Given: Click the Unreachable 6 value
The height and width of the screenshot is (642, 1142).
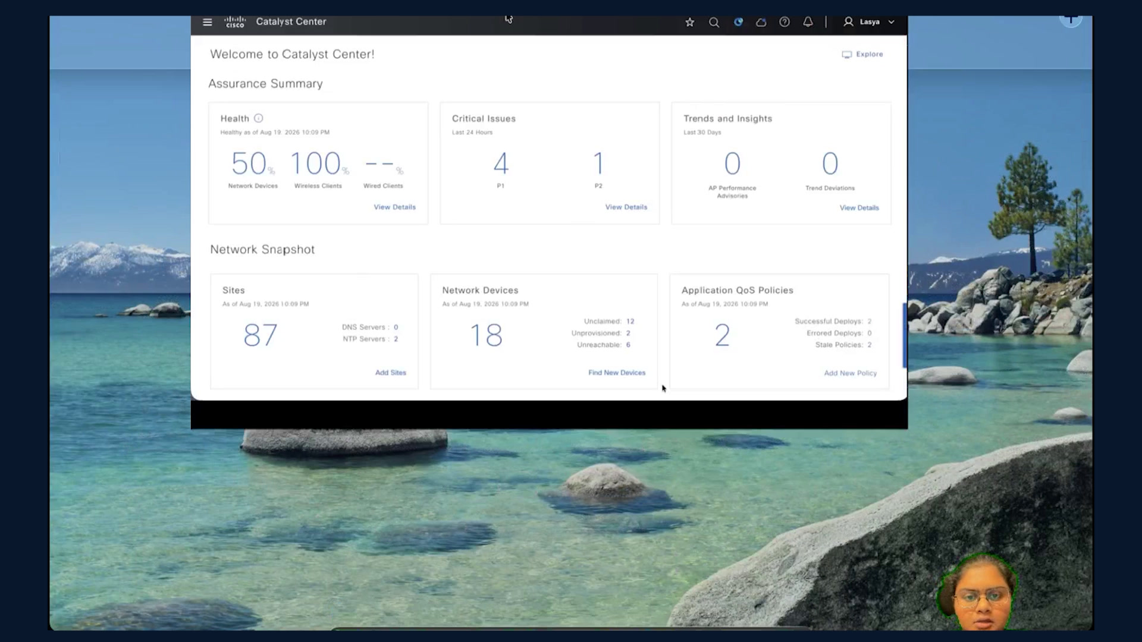Looking at the screenshot, I should [628, 345].
